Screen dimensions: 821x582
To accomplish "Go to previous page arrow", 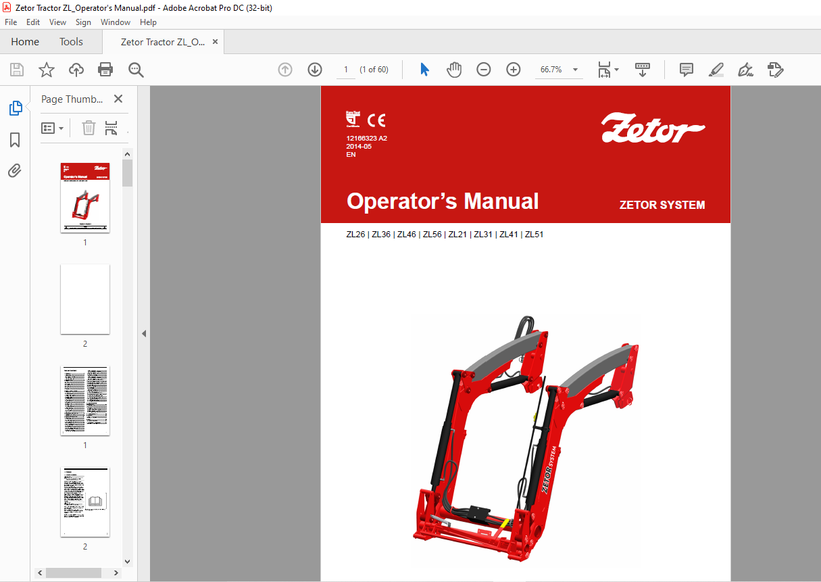I will pos(285,70).
